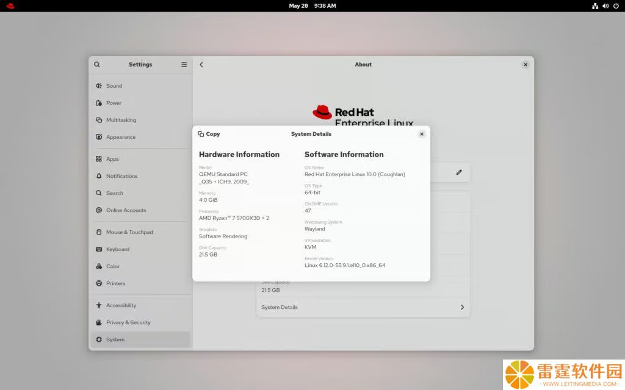Close the Settings window
Screen dimensions: 625x390
(x=526, y=65)
